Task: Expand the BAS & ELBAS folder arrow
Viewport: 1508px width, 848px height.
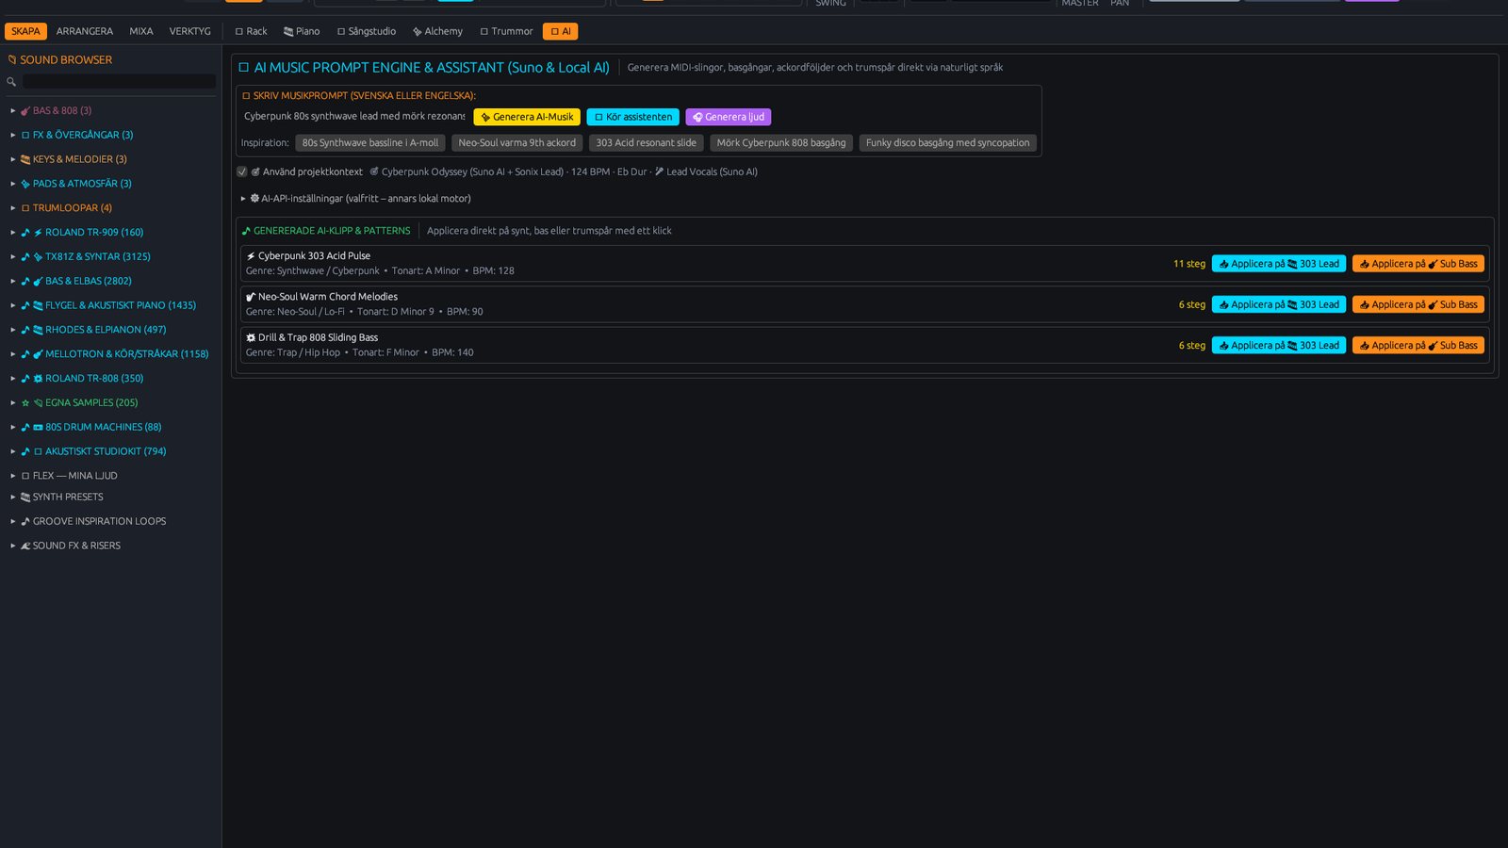Action: click(x=13, y=281)
